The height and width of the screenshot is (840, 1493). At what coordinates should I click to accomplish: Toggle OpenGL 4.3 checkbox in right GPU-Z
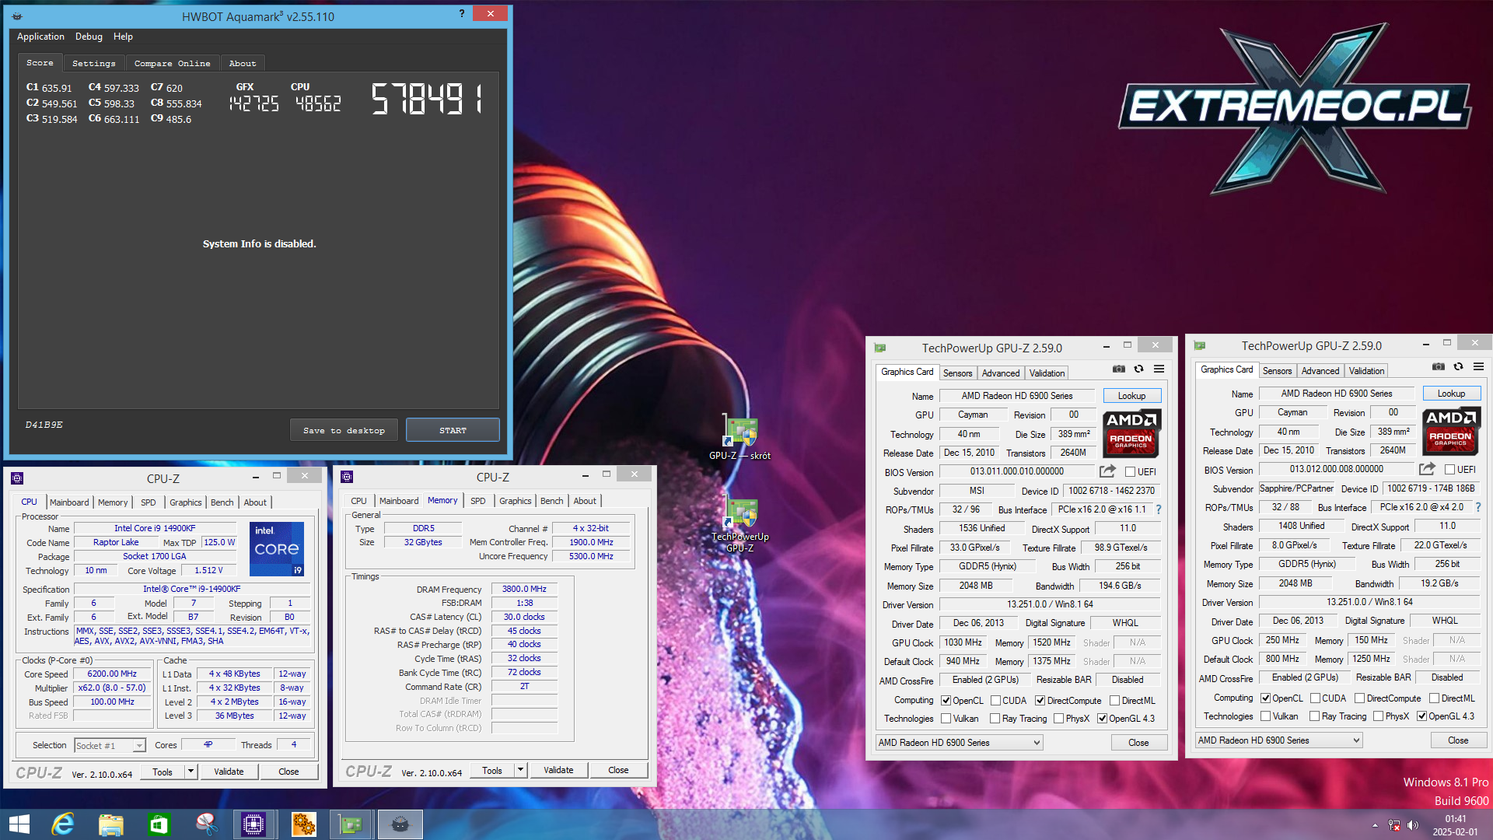click(x=1421, y=716)
